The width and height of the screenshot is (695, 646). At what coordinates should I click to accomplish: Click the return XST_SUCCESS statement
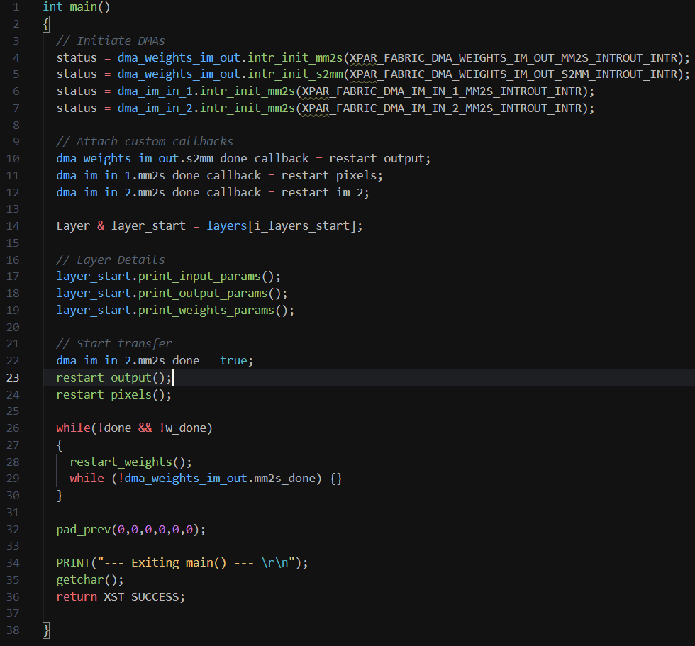pyautogui.click(x=120, y=596)
